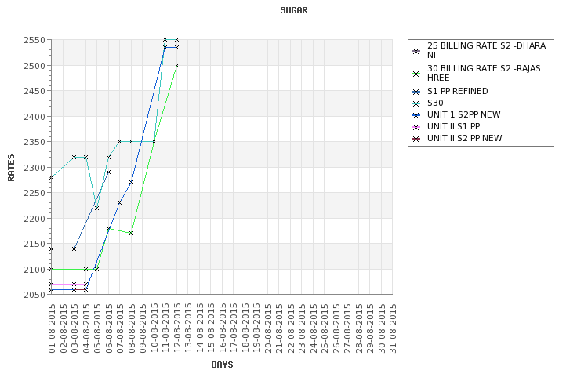The width and height of the screenshot is (588, 392).
Task: Click S1 PP REFINED point at 2140 on 03-08-2015
Action: click(x=74, y=249)
